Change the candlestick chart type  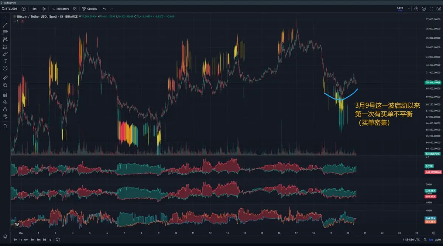click(x=44, y=8)
